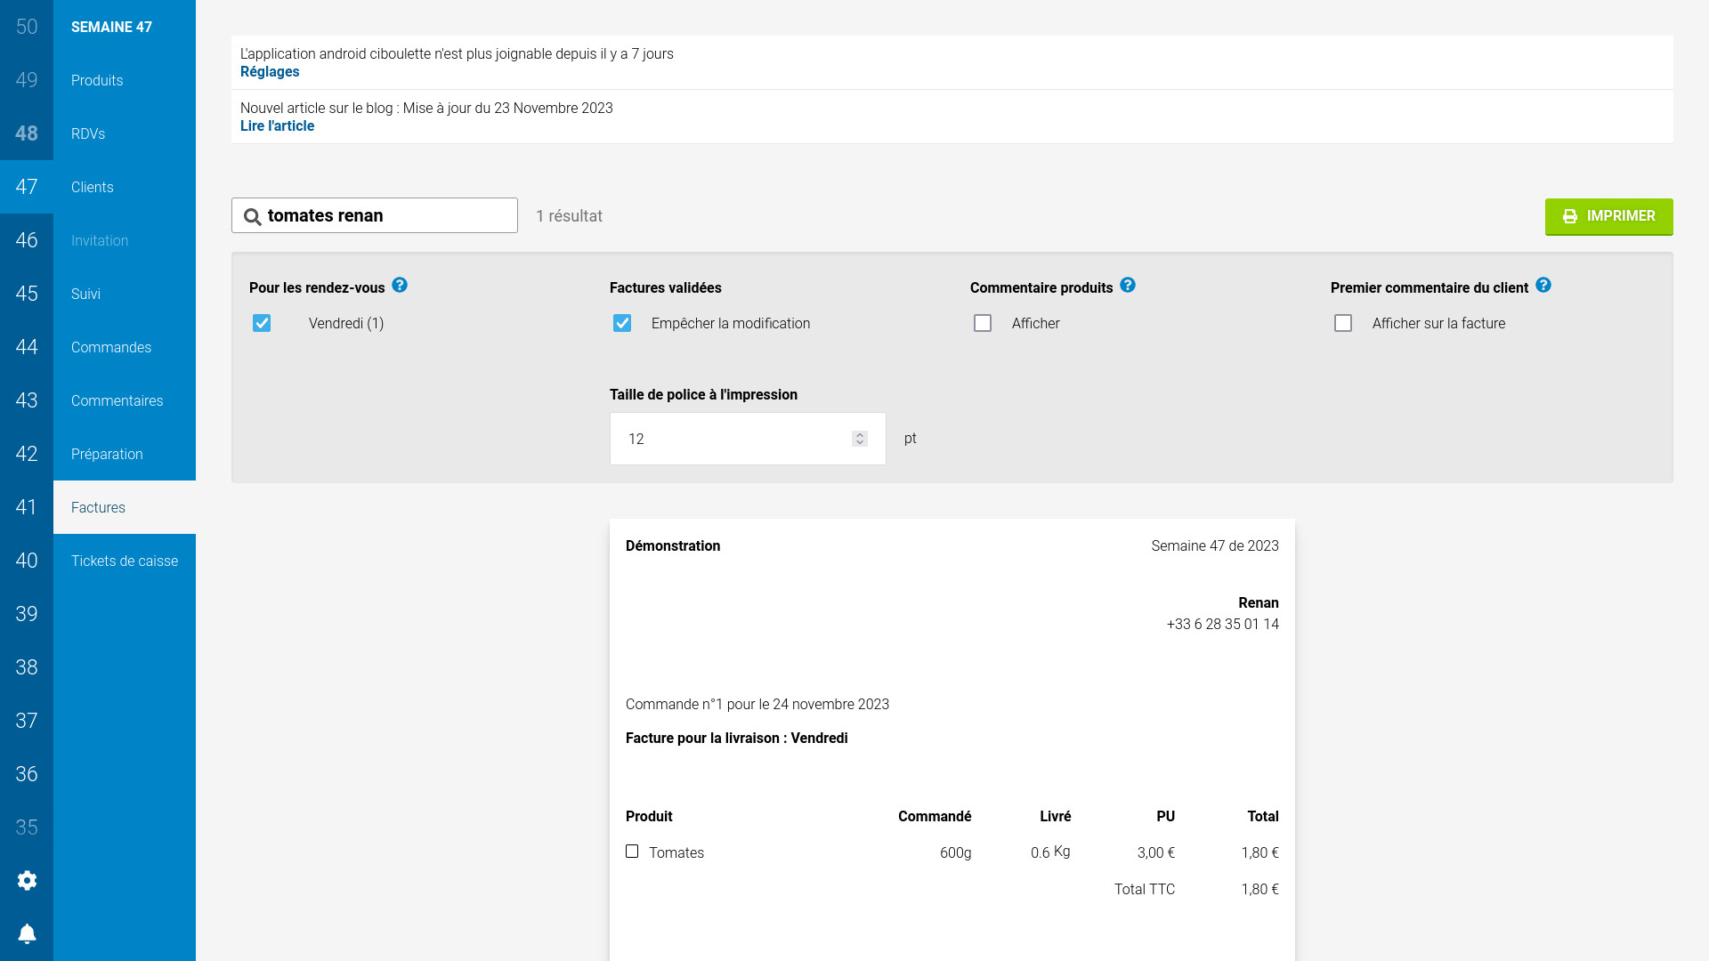
Task: Tick the Tomates line checkbox
Action: (632, 852)
